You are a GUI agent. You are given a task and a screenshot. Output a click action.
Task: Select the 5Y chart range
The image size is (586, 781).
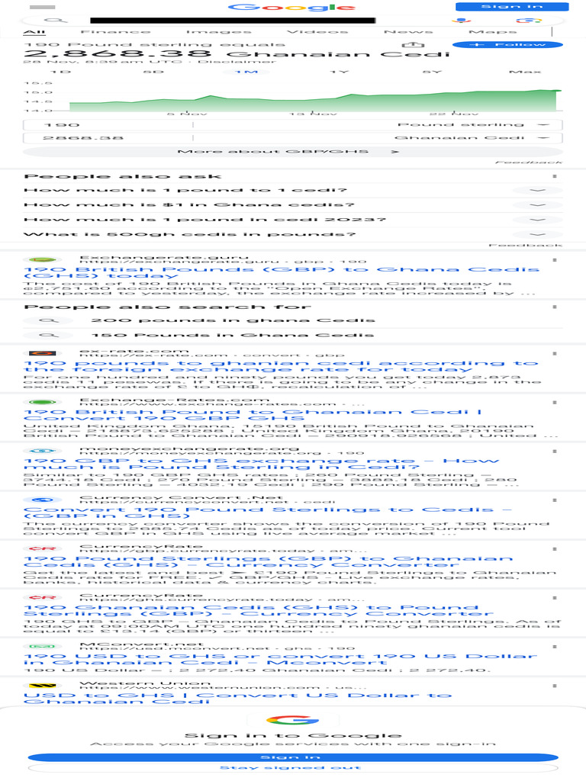tap(432, 72)
